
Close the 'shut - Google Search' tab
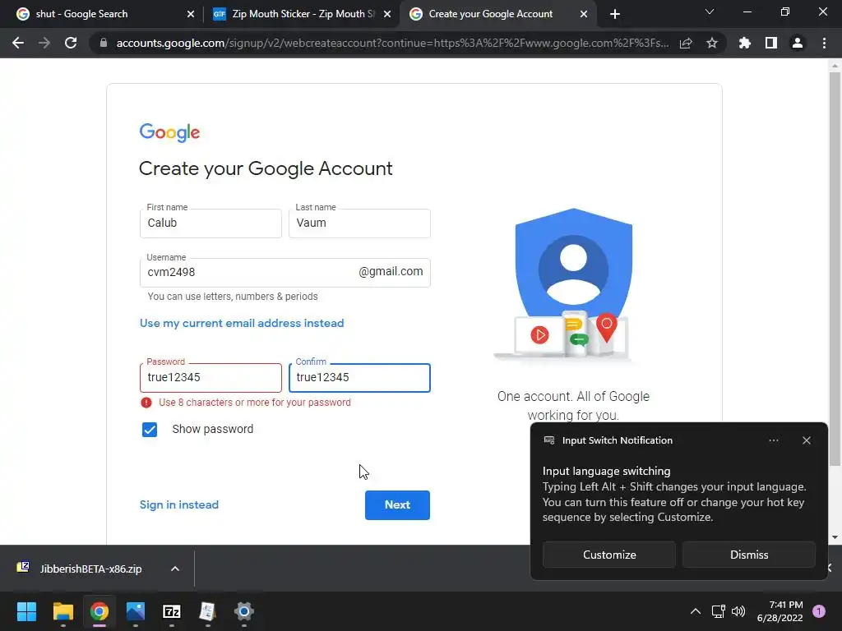(x=191, y=14)
